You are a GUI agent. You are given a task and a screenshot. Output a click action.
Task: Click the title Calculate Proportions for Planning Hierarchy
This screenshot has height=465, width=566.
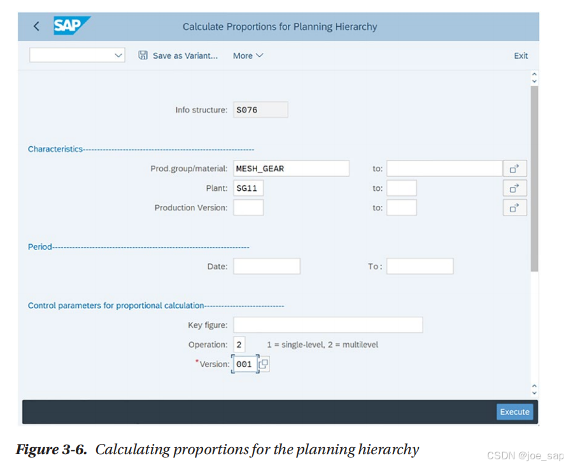(x=279, y=27)
